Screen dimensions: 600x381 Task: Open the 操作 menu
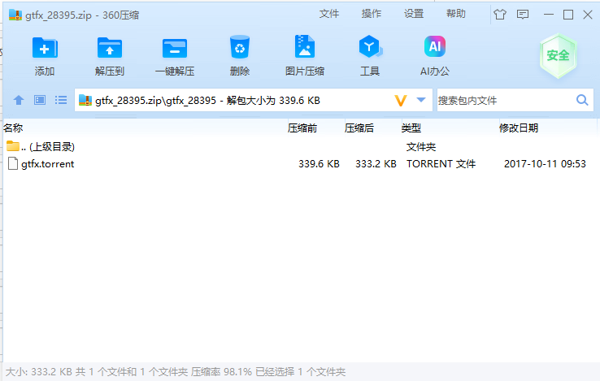point(372,14)
